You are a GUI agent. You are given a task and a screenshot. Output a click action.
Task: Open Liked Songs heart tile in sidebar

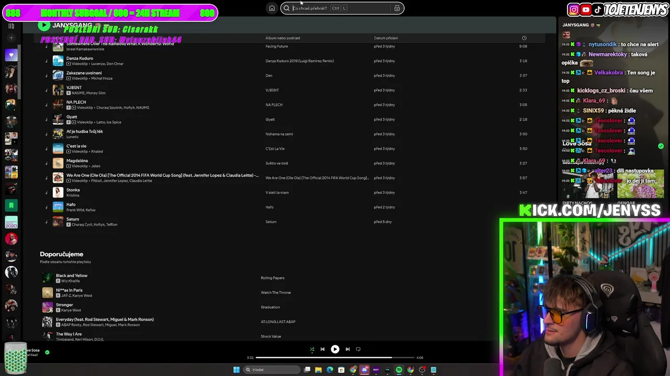tap(11, 55)
